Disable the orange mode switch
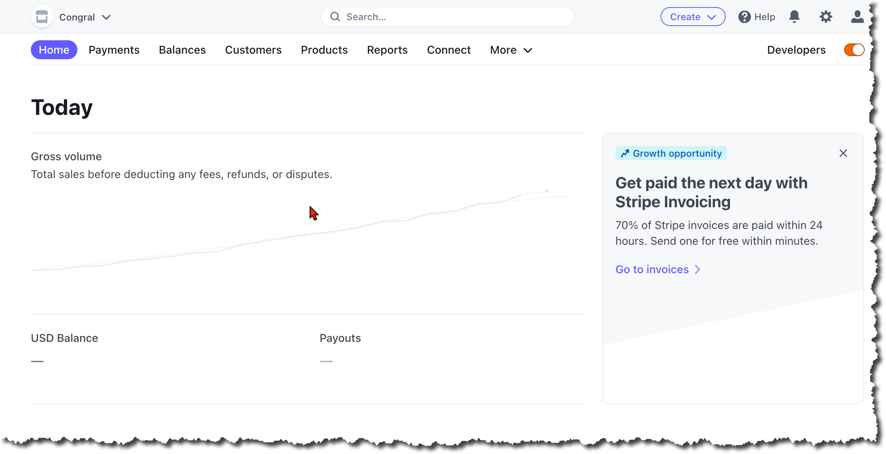Image resolution: width=886 pixels, height=454 pixels. (854, 50)
